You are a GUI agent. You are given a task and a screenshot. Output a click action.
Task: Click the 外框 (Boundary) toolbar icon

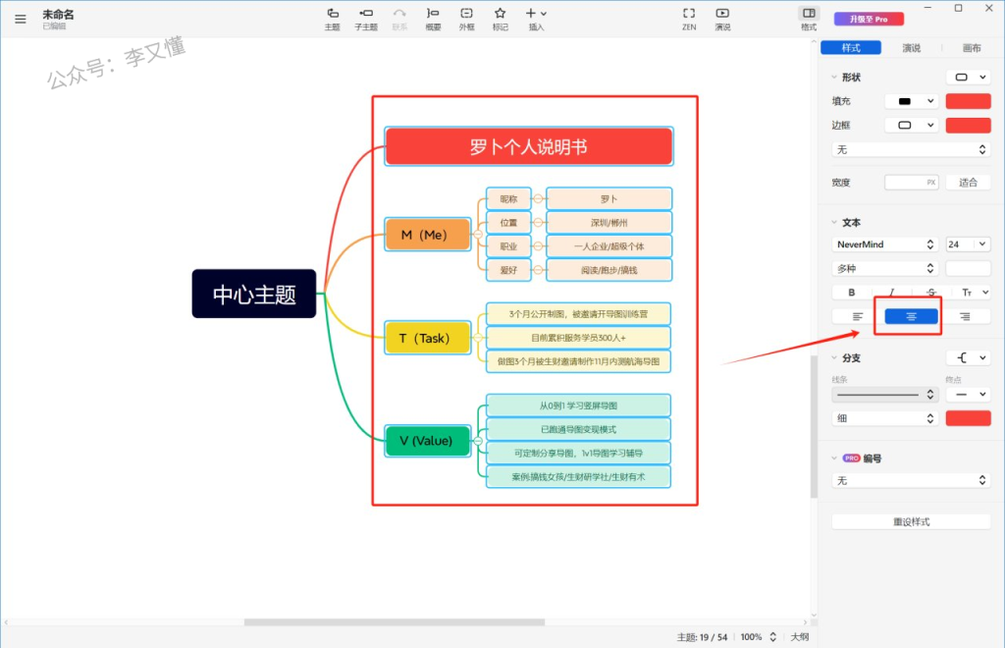(466, 18)
